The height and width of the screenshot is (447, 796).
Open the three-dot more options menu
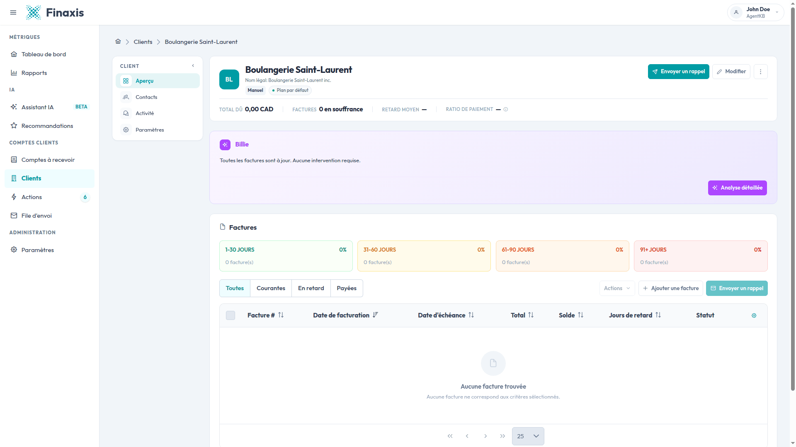(760, 72)
